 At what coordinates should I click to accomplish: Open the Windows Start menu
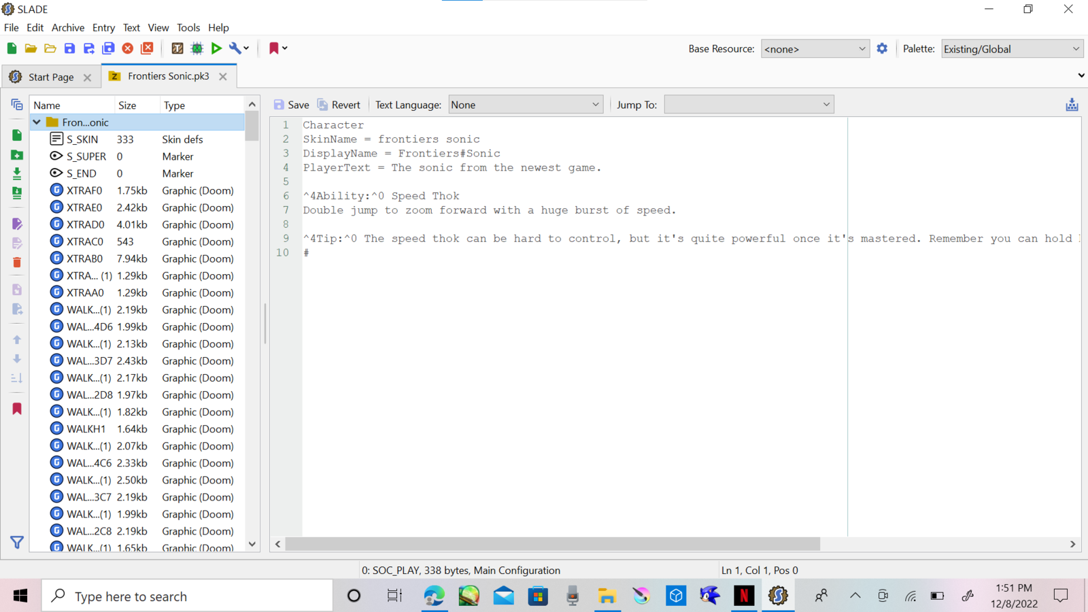(20, 596)
